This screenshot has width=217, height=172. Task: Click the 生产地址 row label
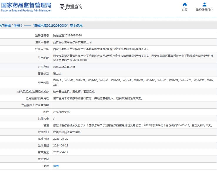pos(43,58)
